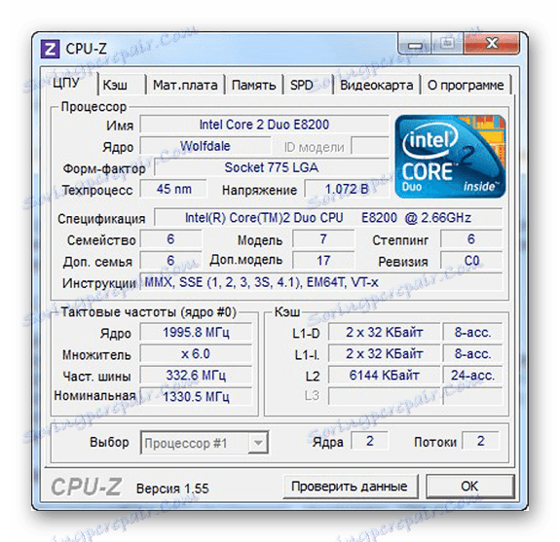Viewport: 560px width, 542px height.
Task: Click the CPU-Z purple Z title icon
Action: coord(51,49)
